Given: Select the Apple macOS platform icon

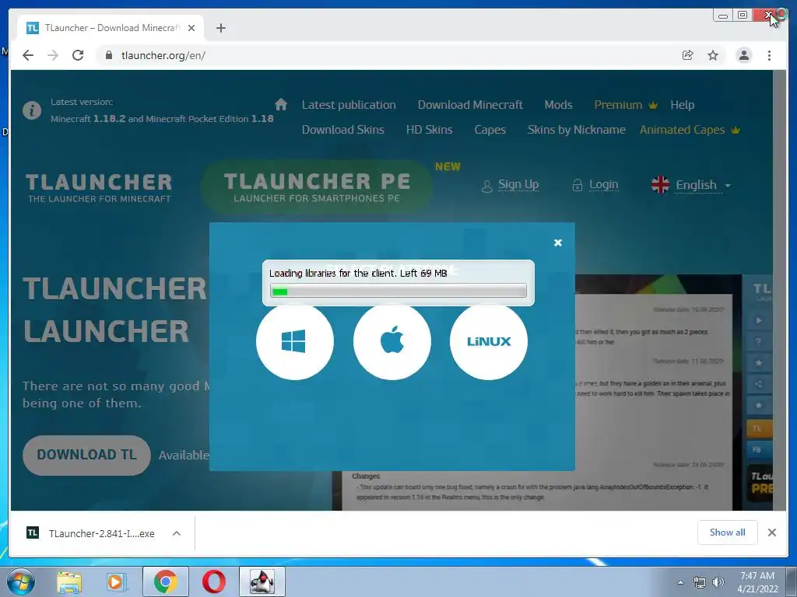Looking at the screenshot, I should (392, 341).
